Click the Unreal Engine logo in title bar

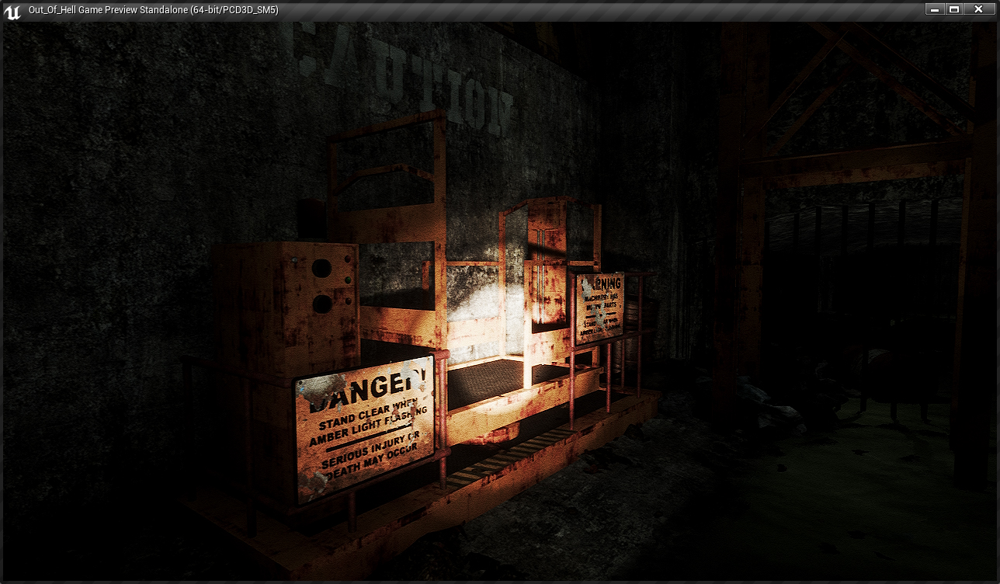click(12, 11)
